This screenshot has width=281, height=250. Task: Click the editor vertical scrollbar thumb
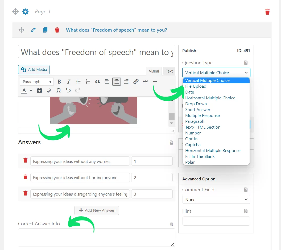172,117
